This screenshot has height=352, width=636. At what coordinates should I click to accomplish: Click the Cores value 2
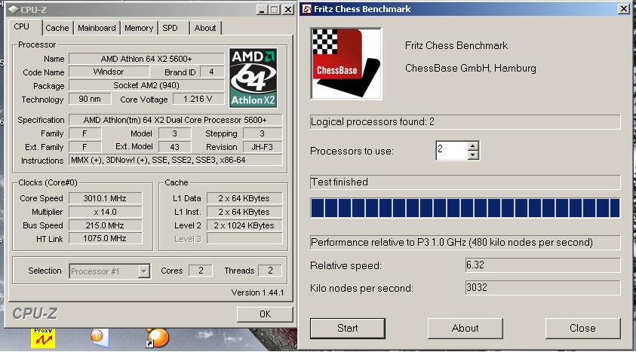point(201,270)
